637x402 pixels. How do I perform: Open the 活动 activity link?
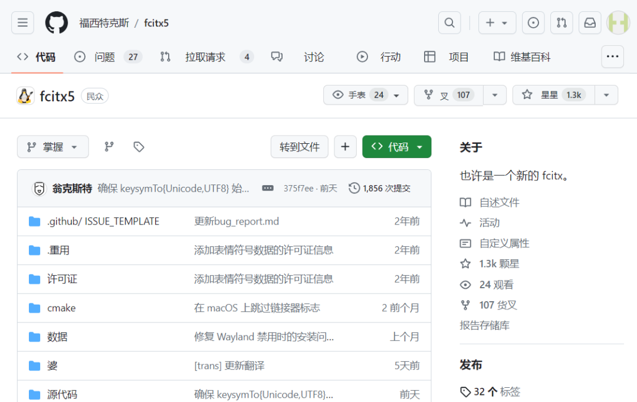[x=480, y=223]
